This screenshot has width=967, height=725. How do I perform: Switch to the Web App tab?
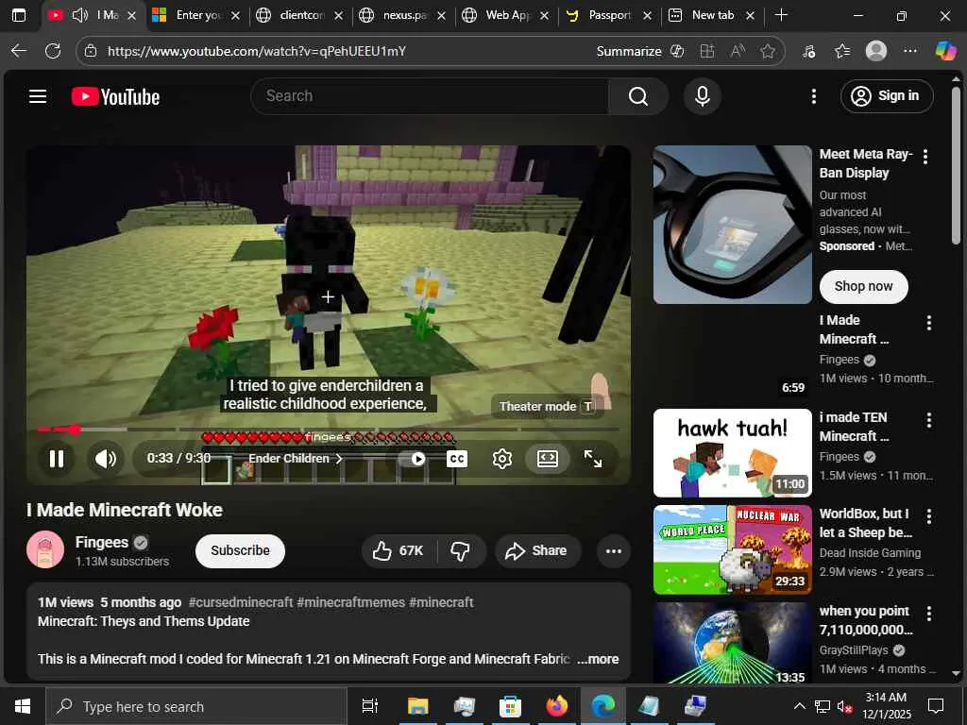coord(505,15)
